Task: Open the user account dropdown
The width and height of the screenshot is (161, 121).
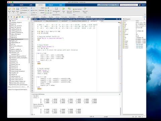Action: pyautogui.click(x=144, y=5)
